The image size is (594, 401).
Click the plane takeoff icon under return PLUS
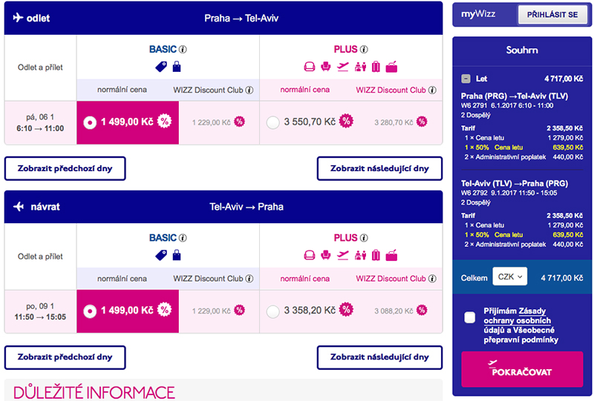(343, 255)
